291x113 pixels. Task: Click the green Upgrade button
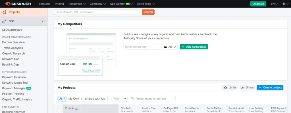point(258,4)
